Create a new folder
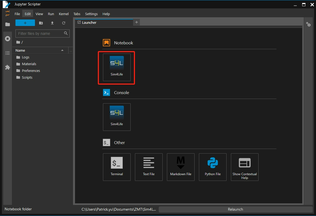This screenshot has height=216, width=316. click(41, 23)
